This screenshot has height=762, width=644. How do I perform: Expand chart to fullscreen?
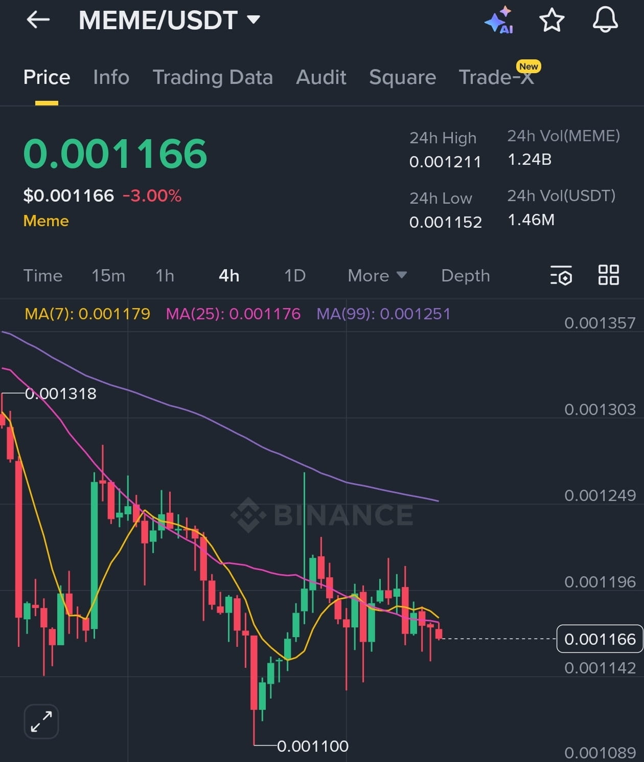click(x=41, y=722)
